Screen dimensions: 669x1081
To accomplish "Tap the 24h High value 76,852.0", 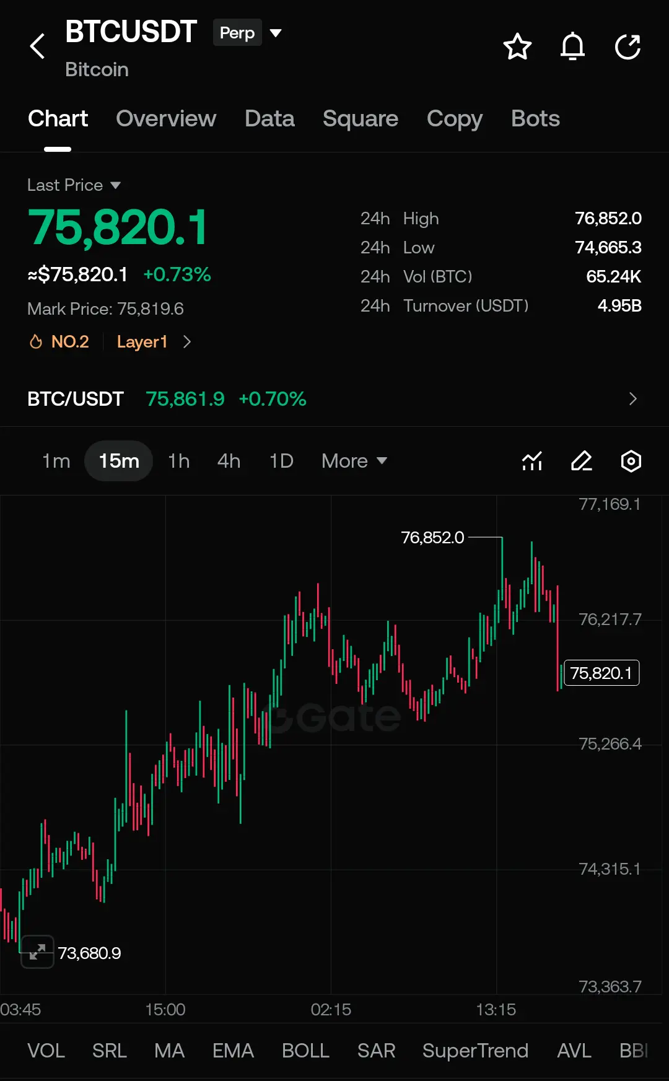I will (608, 218).
